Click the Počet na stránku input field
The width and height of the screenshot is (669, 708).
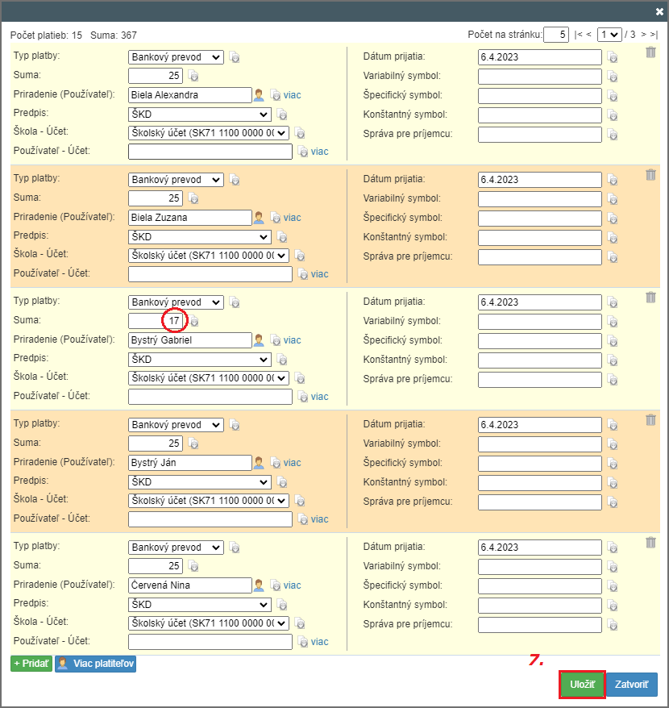556,35
